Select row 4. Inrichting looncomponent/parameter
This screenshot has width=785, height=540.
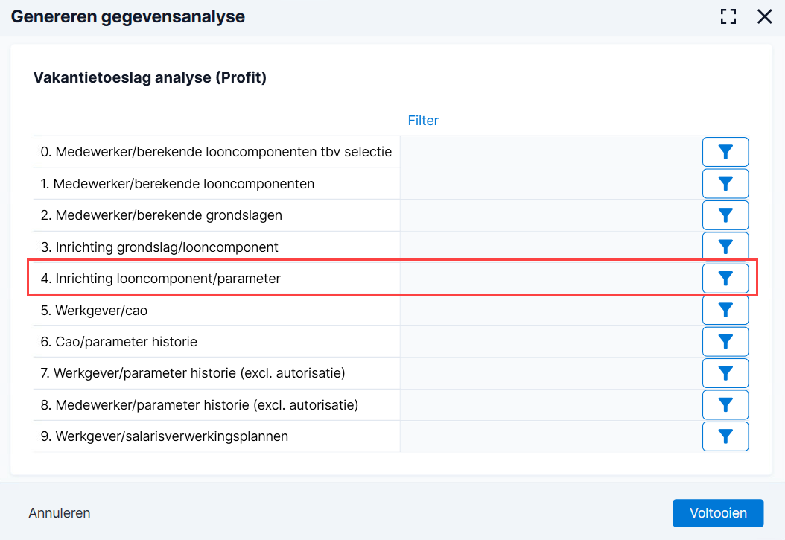point(392,279)
